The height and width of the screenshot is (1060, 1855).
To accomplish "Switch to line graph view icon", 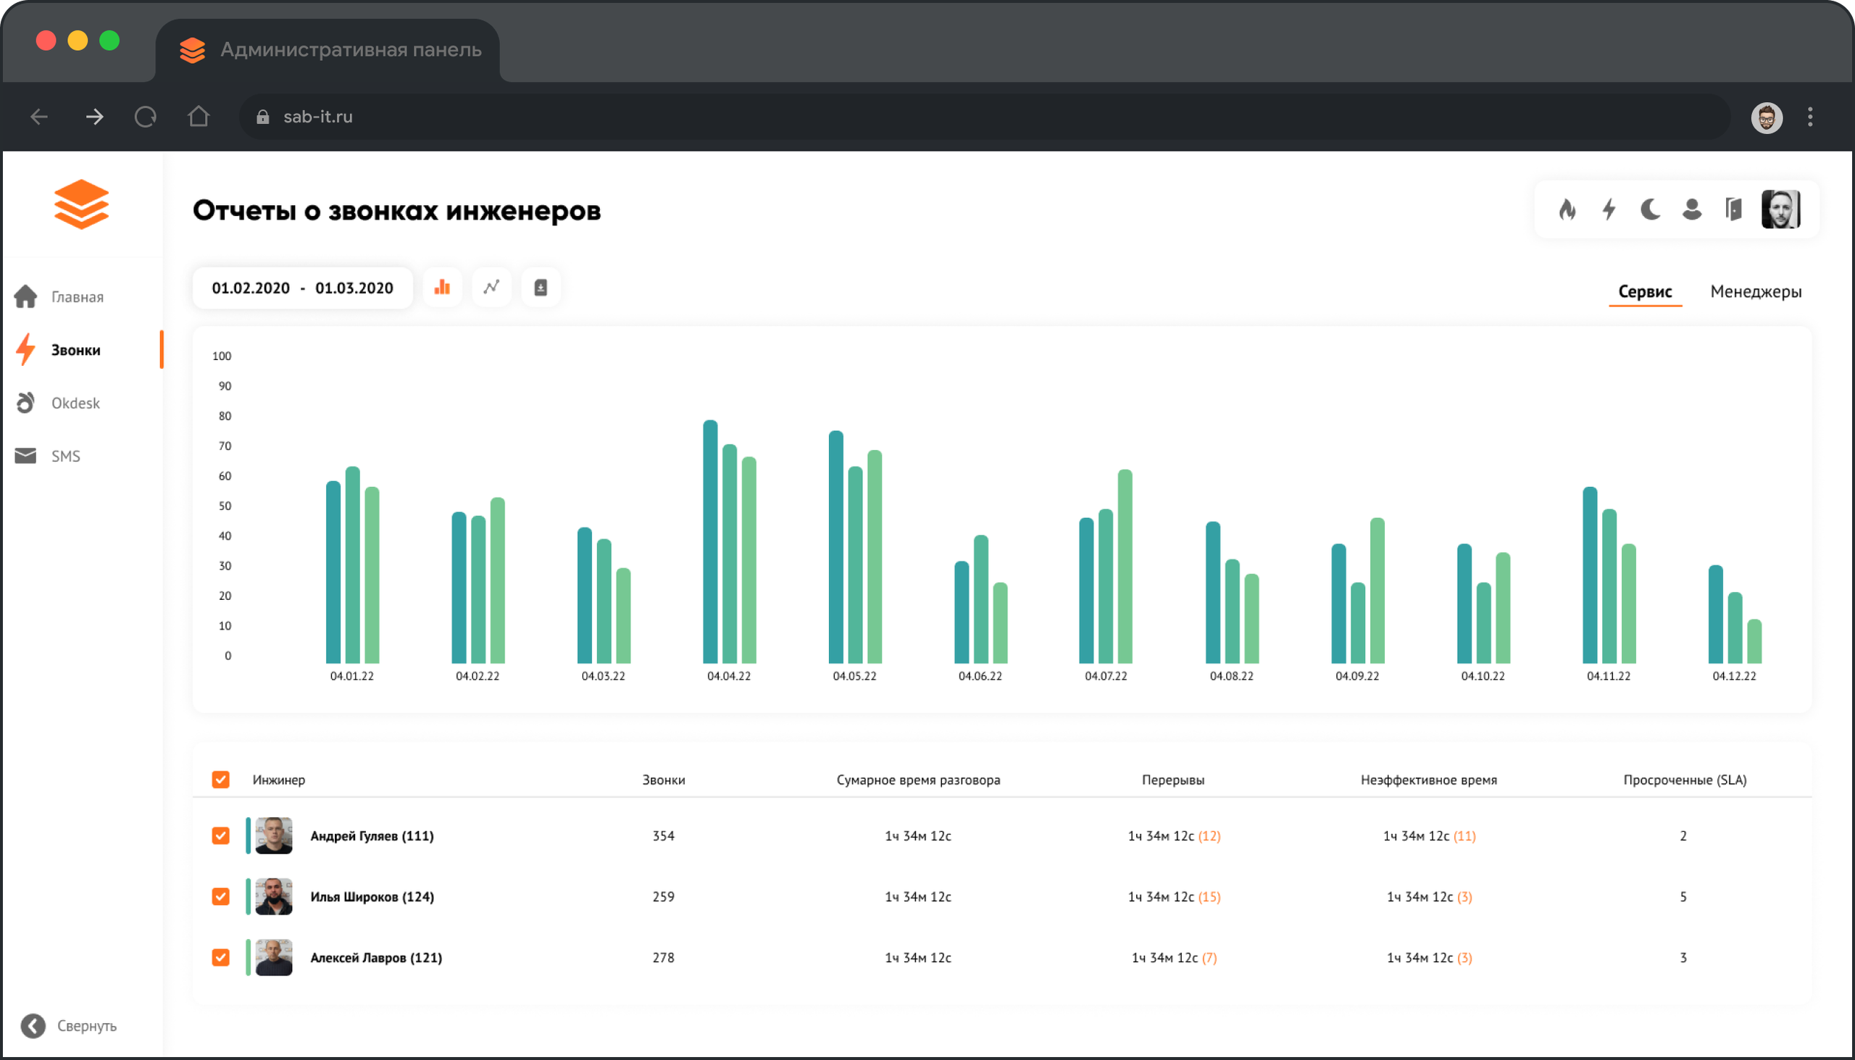I will click(491, 288).
